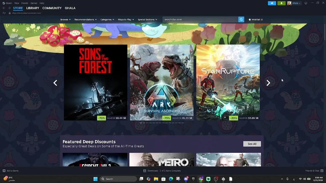Open Discord from the taskbar
This screenshot has width=326, height=183.
click(x=186, y=179)
